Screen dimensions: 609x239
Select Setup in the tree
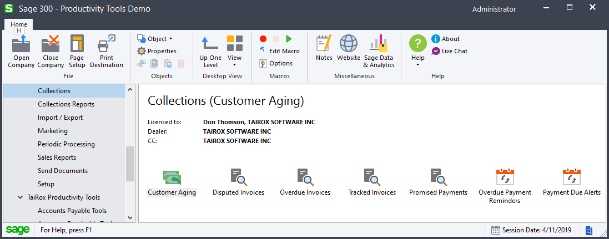click(x=46, y=184)
